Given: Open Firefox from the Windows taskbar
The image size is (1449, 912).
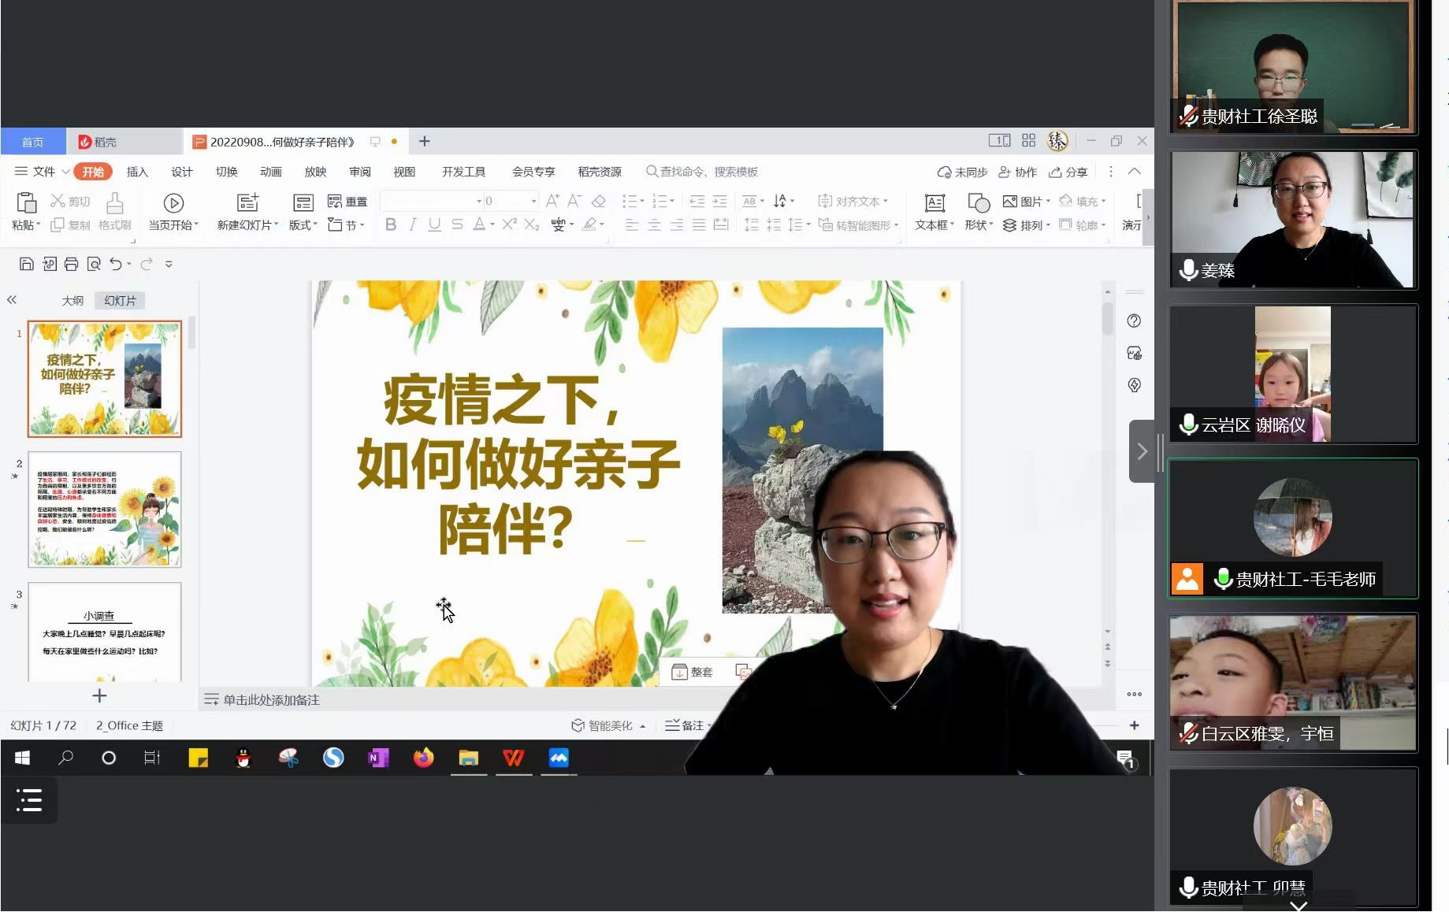Looking at the screenshot, I should 423,758.
